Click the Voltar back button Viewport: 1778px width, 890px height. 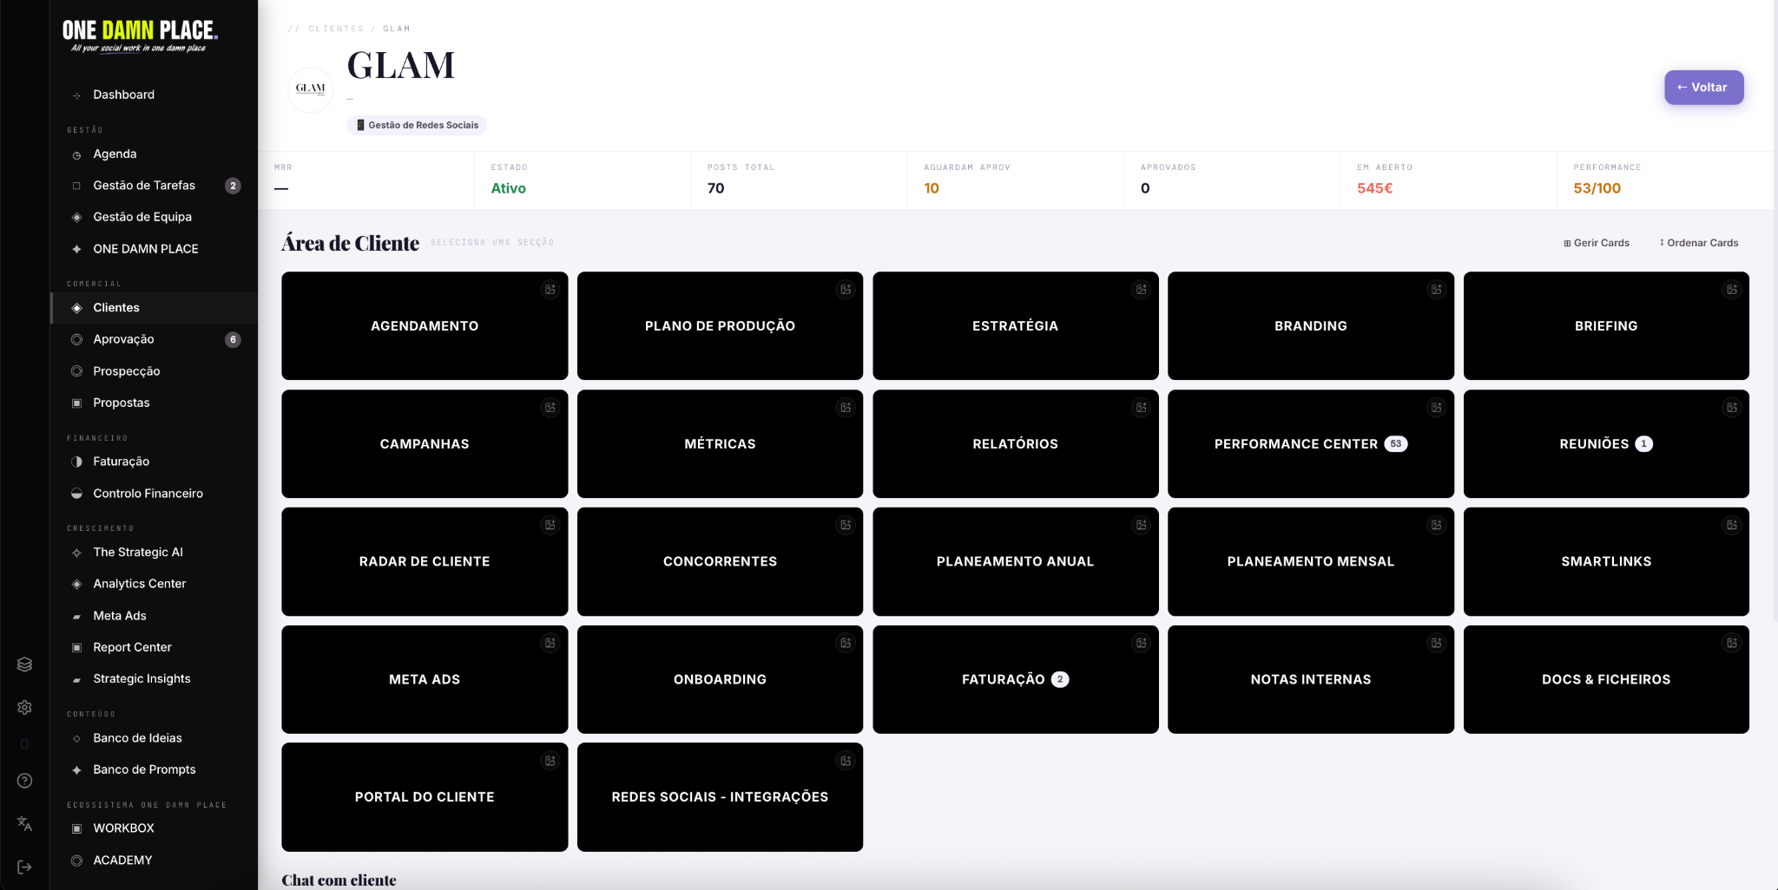(1703, 88)
